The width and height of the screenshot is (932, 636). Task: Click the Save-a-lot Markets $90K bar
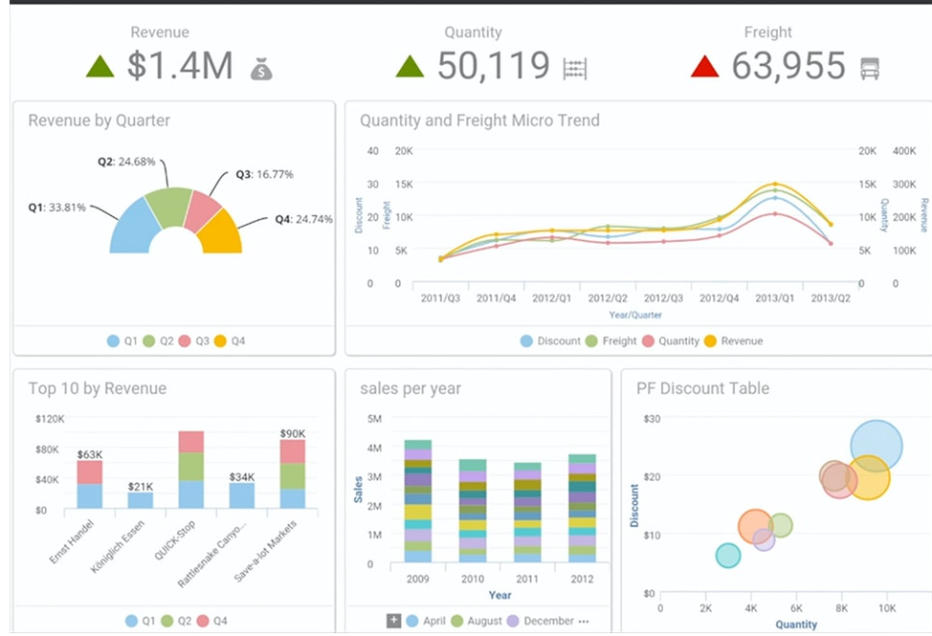click(x=293, y=473)
